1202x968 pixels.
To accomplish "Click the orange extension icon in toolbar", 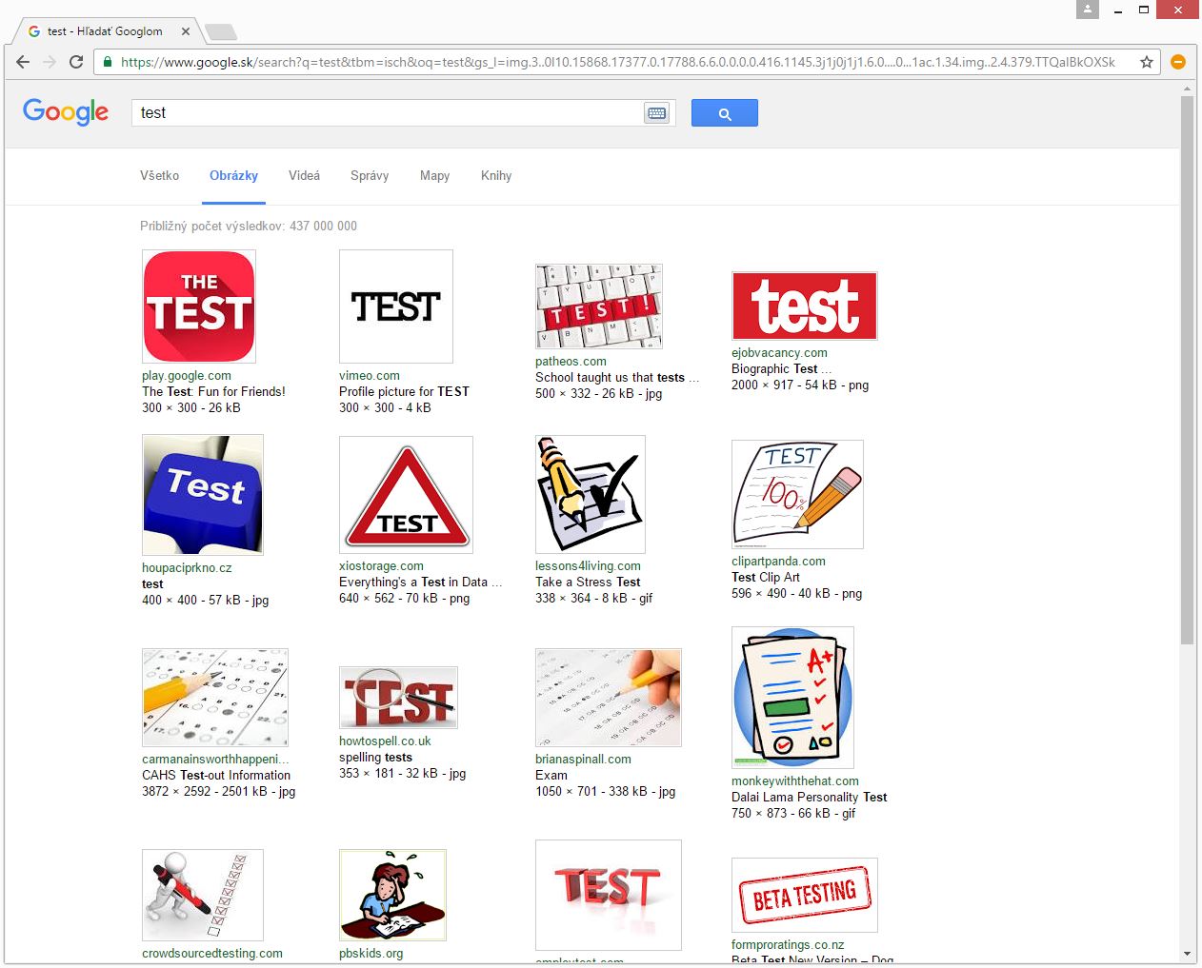I will 1178,62.
